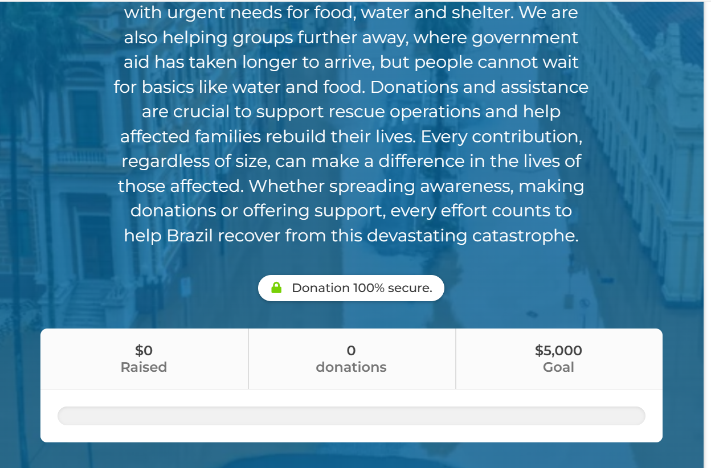The height and width of the screenshot is (468, 711).
Task: Click the "Goal" label
Action: tap(558, 367)
